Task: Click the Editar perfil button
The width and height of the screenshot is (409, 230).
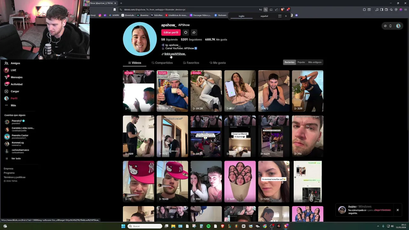Action: [x=171, y=32]
